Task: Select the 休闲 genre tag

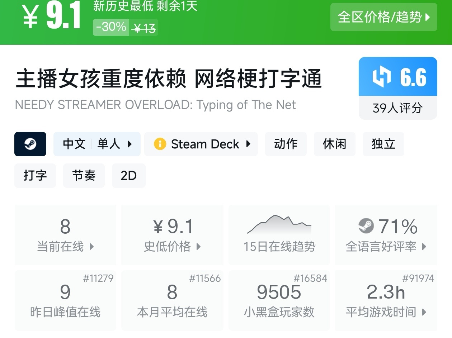Action: pos(334,144)
